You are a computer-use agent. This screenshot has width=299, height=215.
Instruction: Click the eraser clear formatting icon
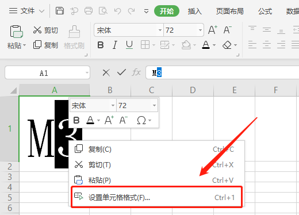227,45
